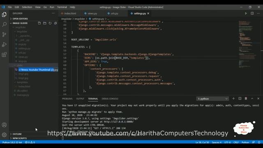Maximize the panel using the up chevron
This screenshot has height=148, width=263.
pos(252,99)
